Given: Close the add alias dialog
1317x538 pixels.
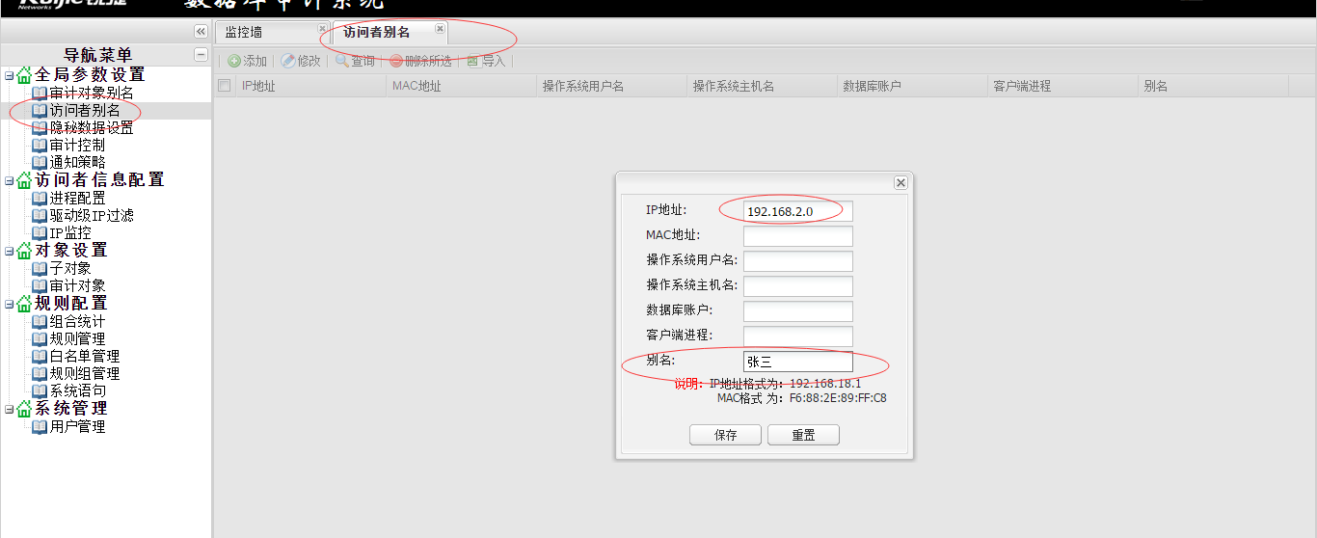Looking at the screenshot, I should [x=900, y=182].
